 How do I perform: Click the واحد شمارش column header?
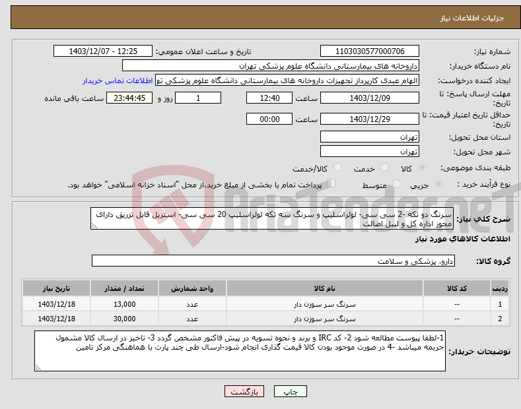coord(192,288)
